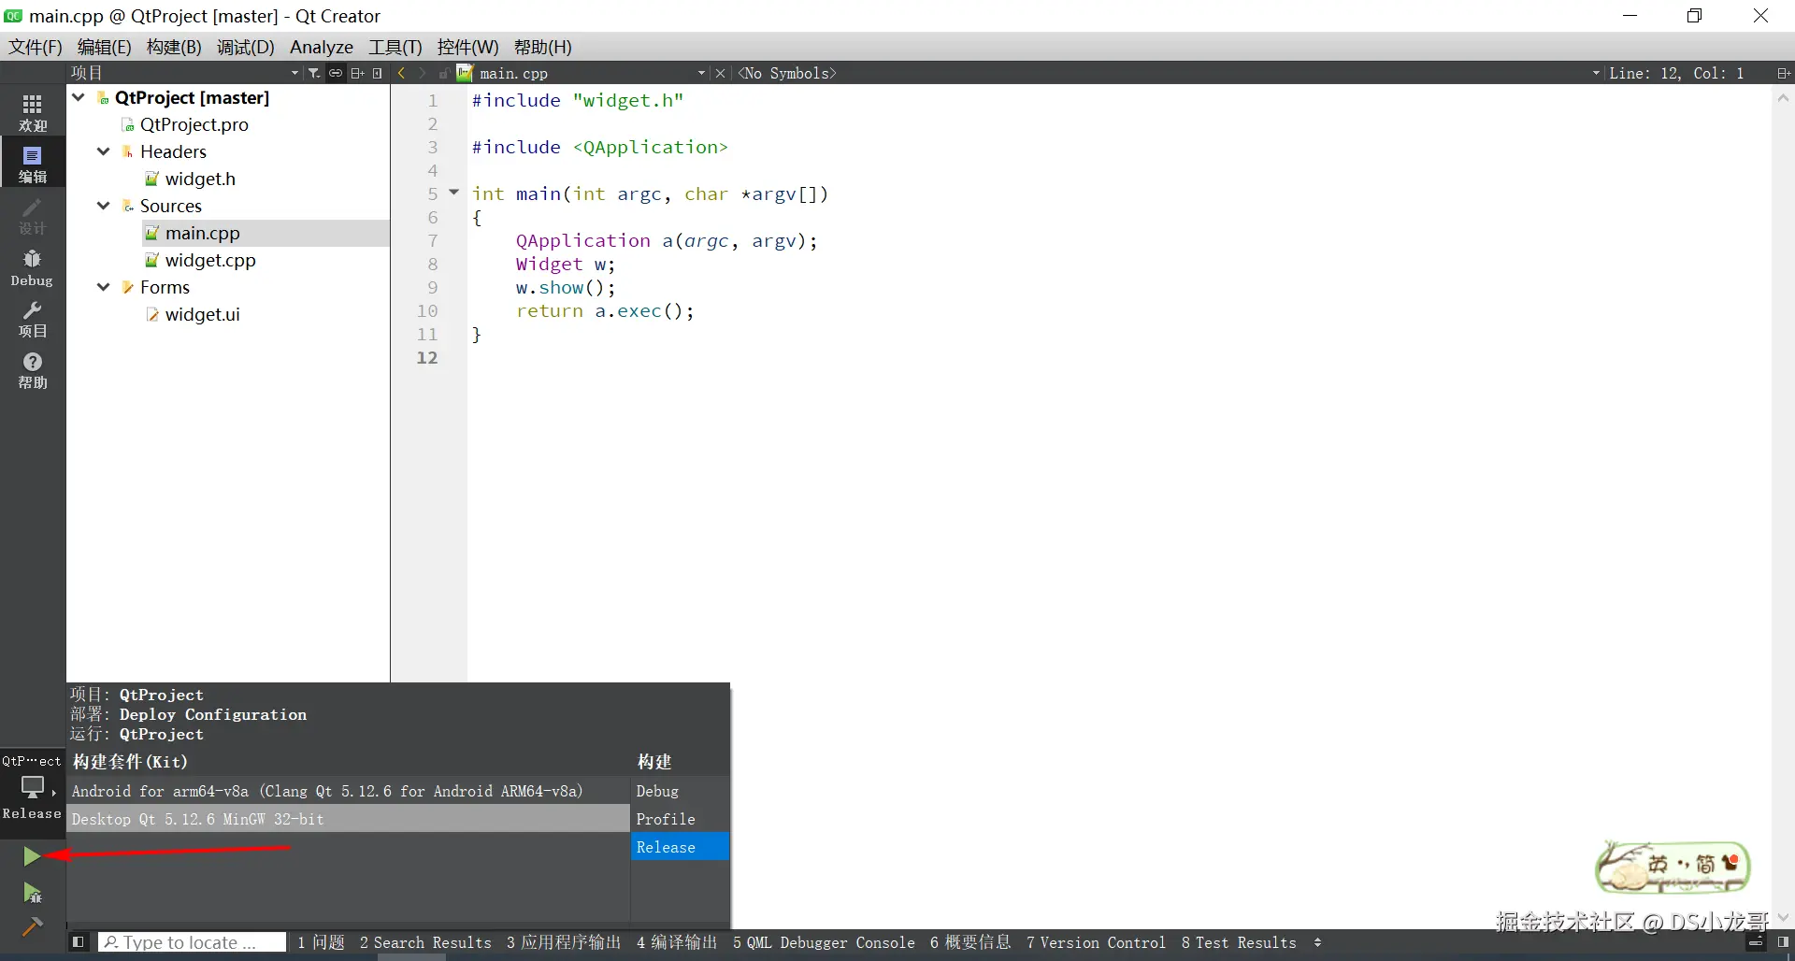Select widget.h in the project tree
The height and width of the screenshot is (961, 1795).
(x=200, y=179)
